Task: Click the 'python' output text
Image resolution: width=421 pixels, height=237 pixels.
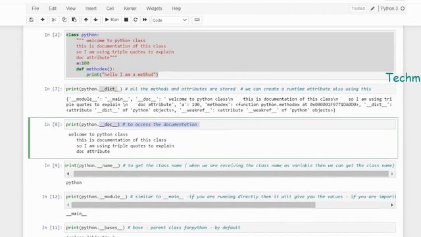Action: (x=74, y=183)
